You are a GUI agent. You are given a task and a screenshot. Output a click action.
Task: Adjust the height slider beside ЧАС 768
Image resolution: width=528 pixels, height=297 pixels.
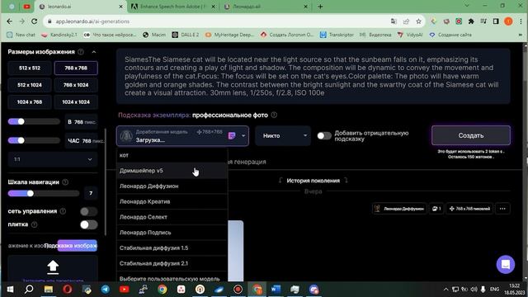click(x=34, y=140)
